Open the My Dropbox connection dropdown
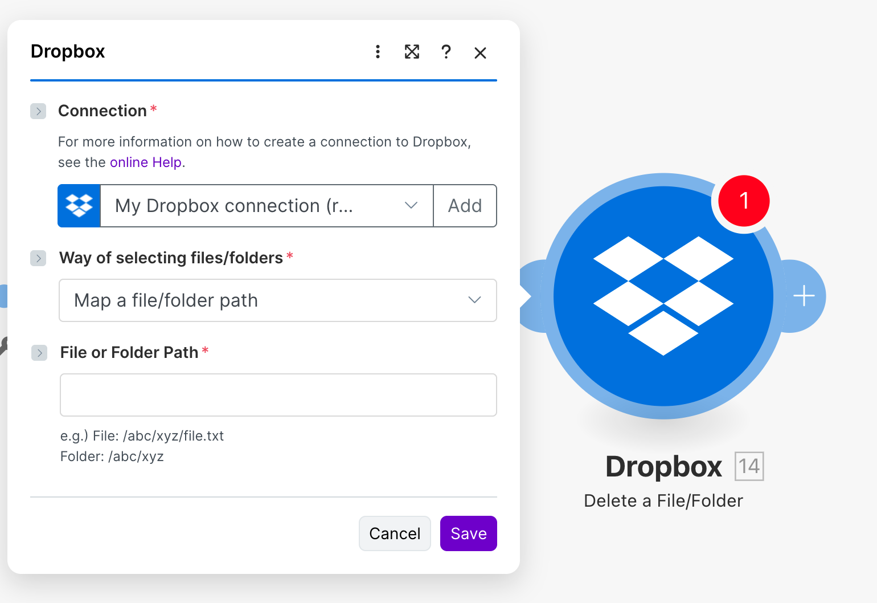The height and width of the screenshot is (603, 877). pos(267,206)
